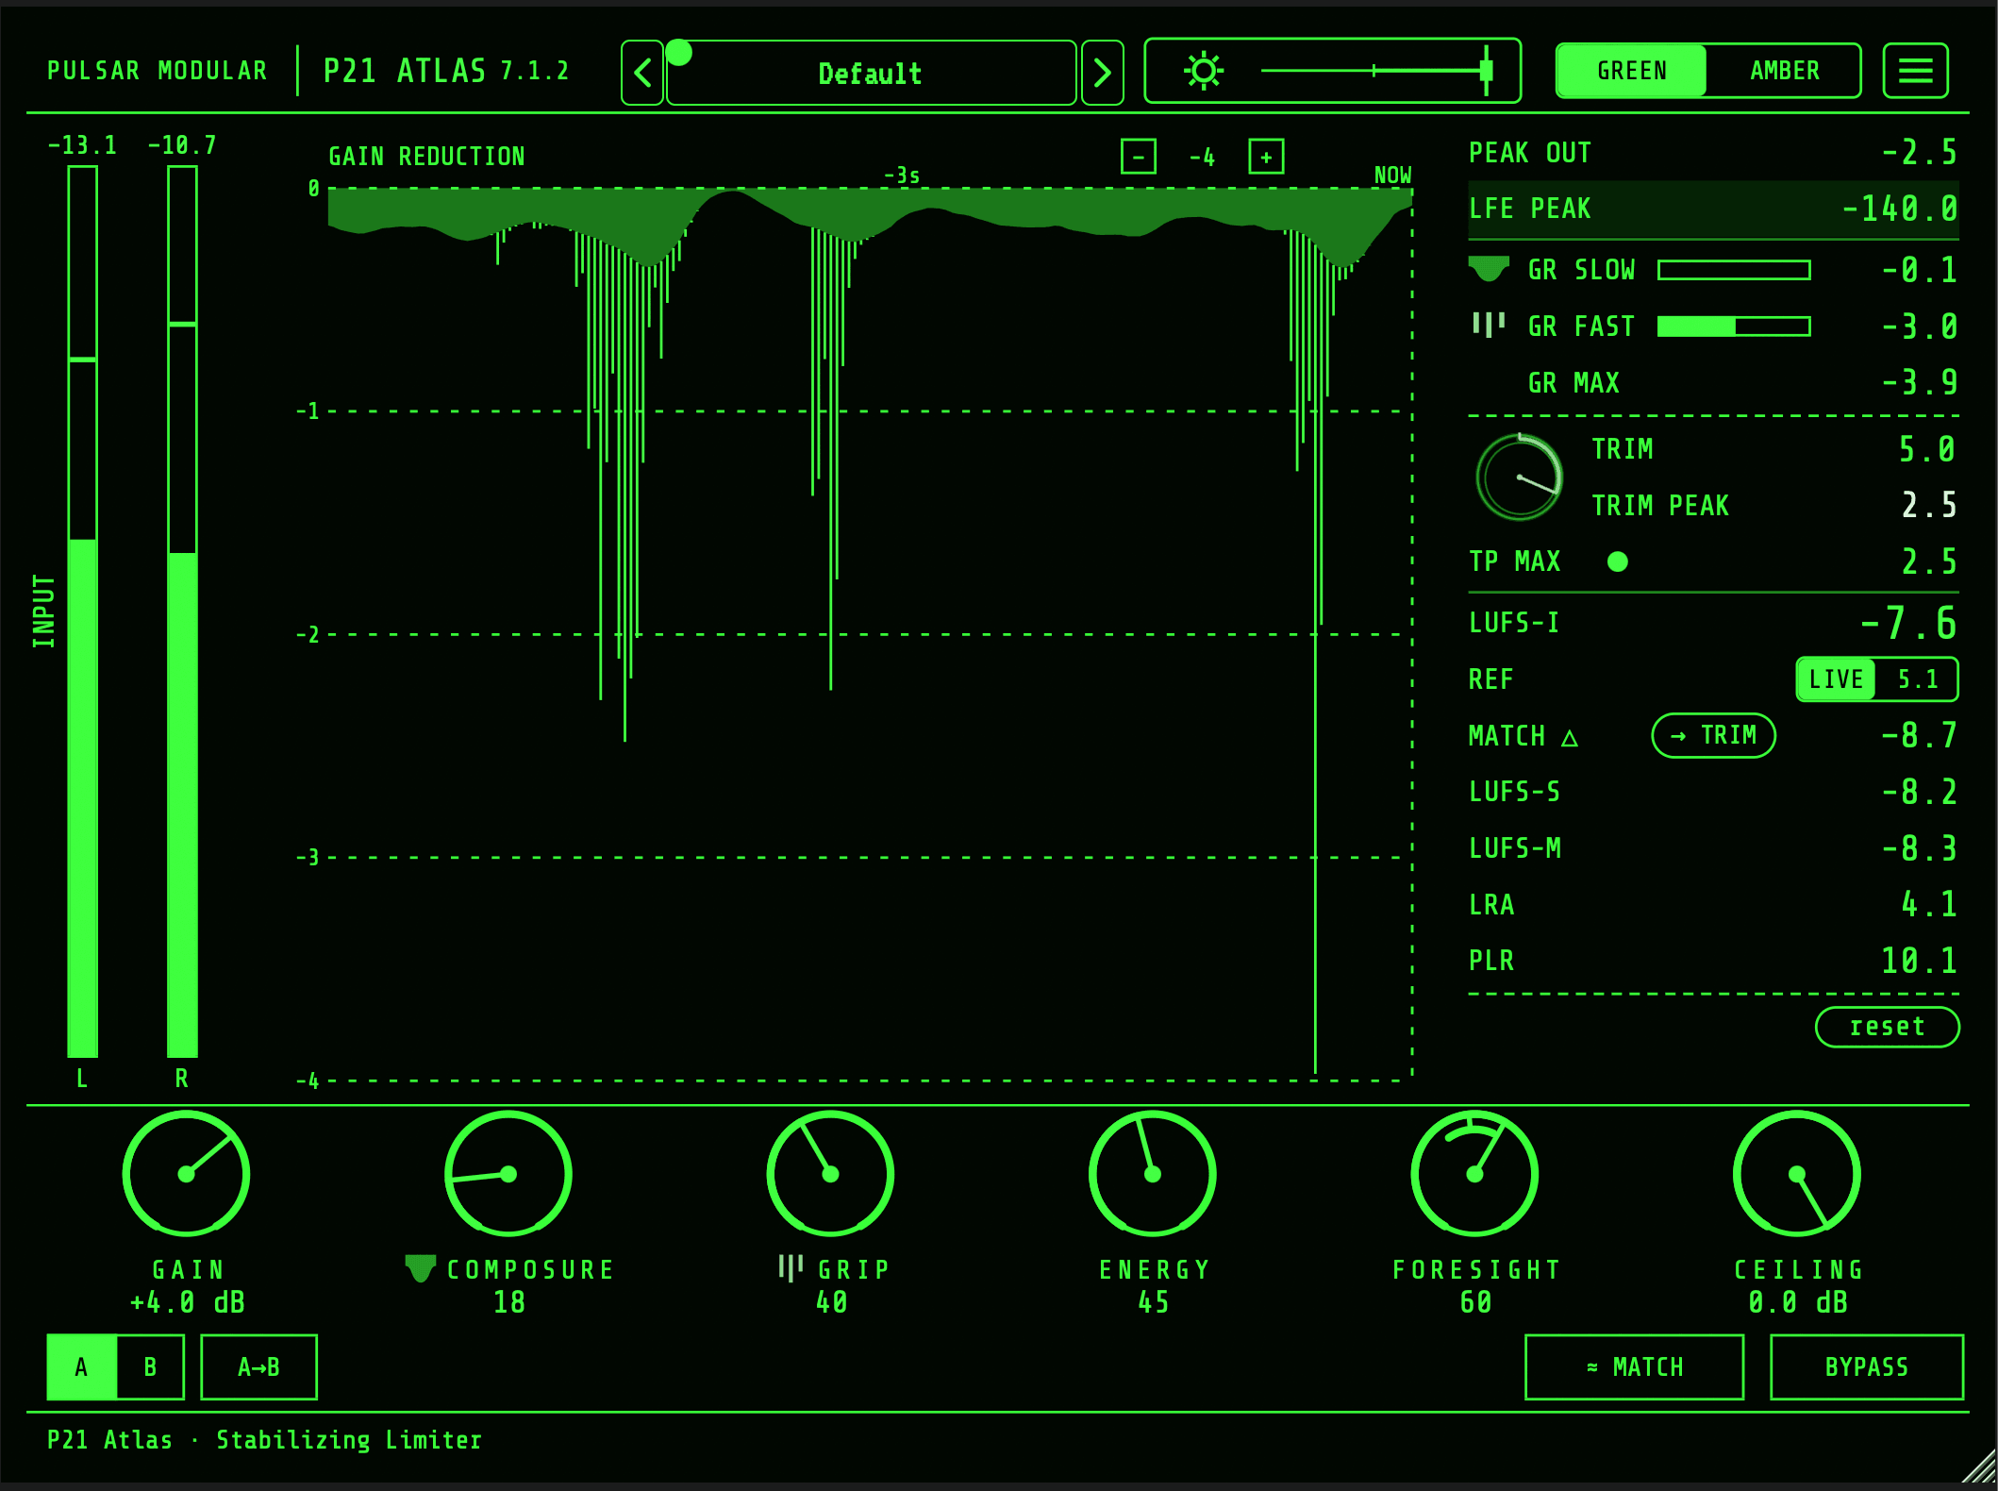Click the TRIM knob

coord(1519,477)
